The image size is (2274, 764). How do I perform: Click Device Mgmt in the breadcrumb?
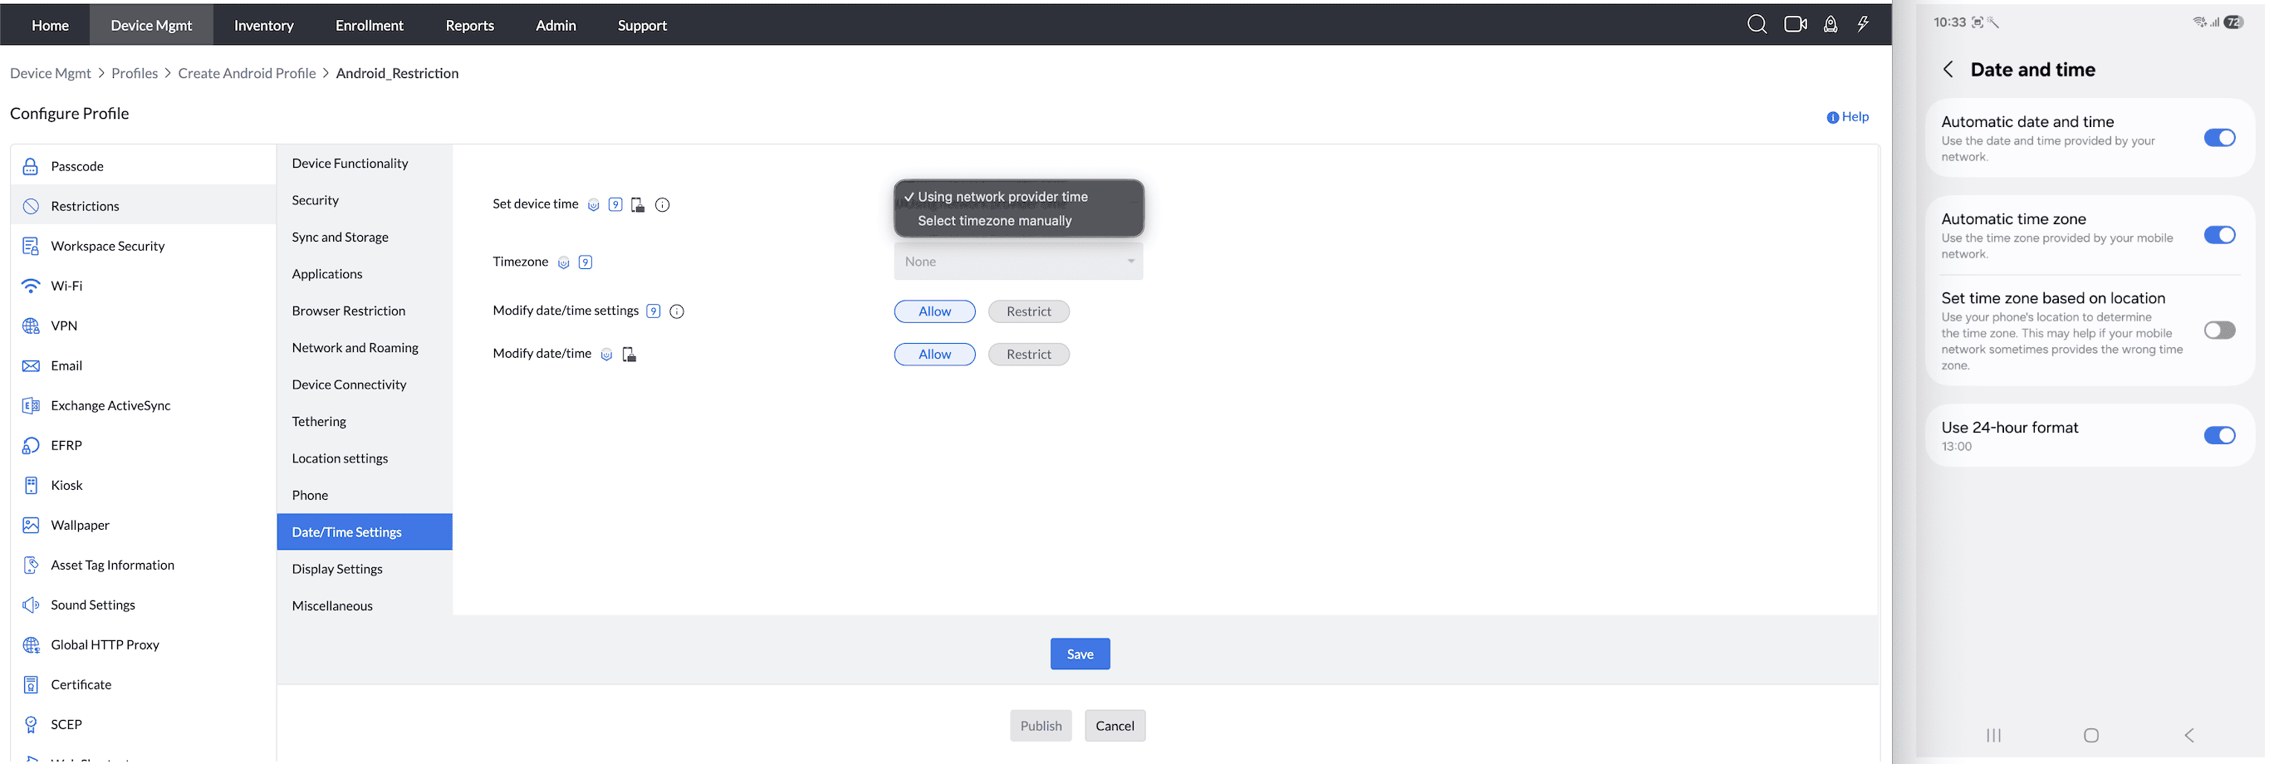(51, 73)
